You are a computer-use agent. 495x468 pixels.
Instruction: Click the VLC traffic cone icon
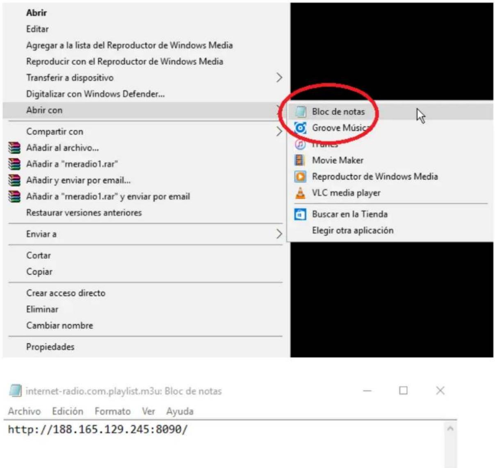pos(300,193)
